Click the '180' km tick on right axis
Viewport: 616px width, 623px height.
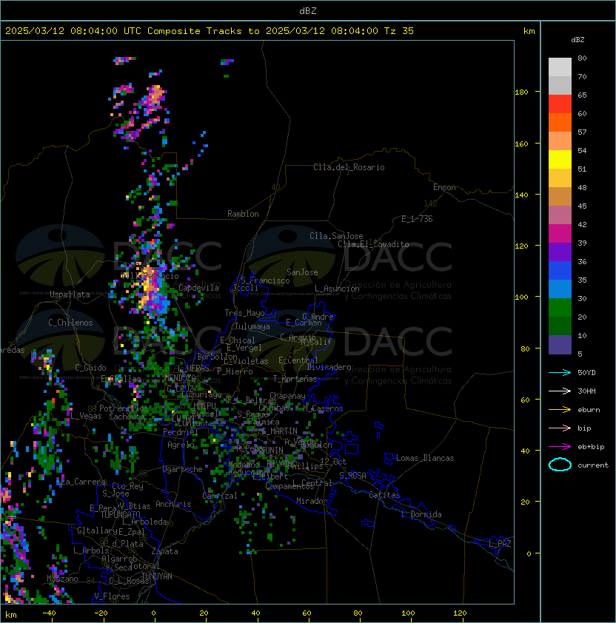coord(521,92)
